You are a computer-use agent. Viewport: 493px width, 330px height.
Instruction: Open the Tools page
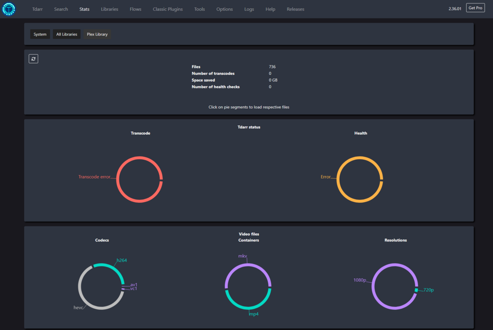199,9
